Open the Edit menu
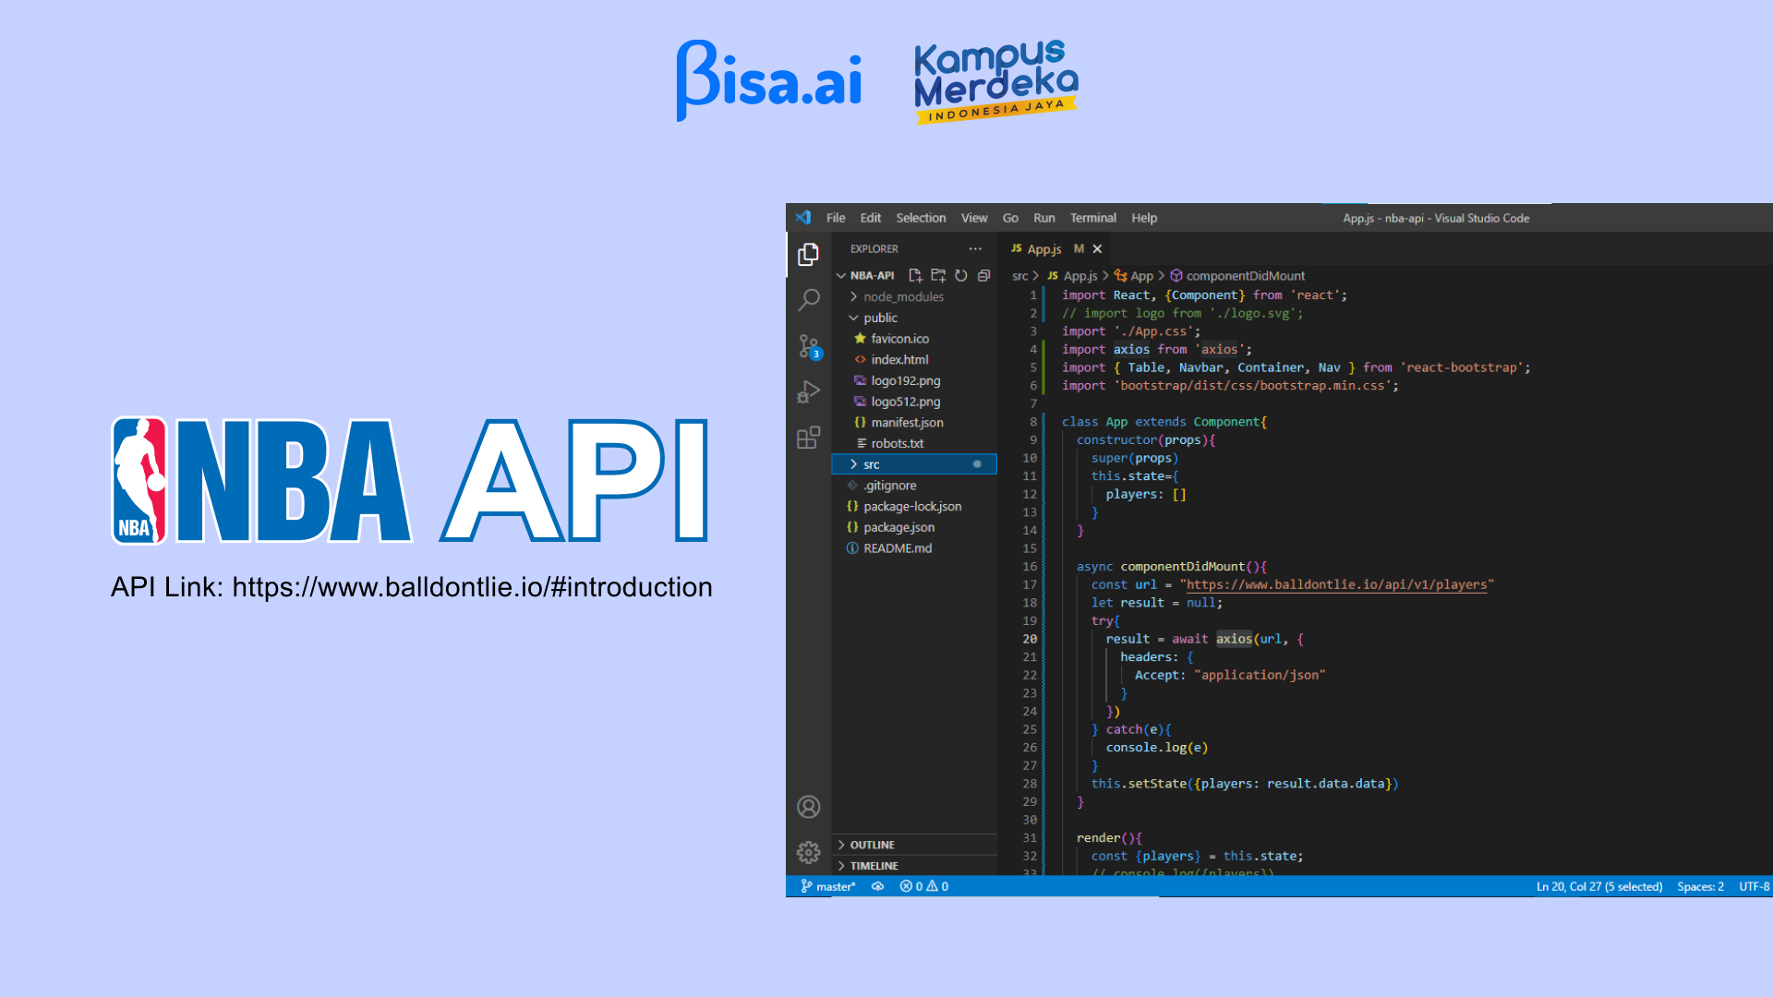Viewport: 1773px width, 997px height. (870, 218)
